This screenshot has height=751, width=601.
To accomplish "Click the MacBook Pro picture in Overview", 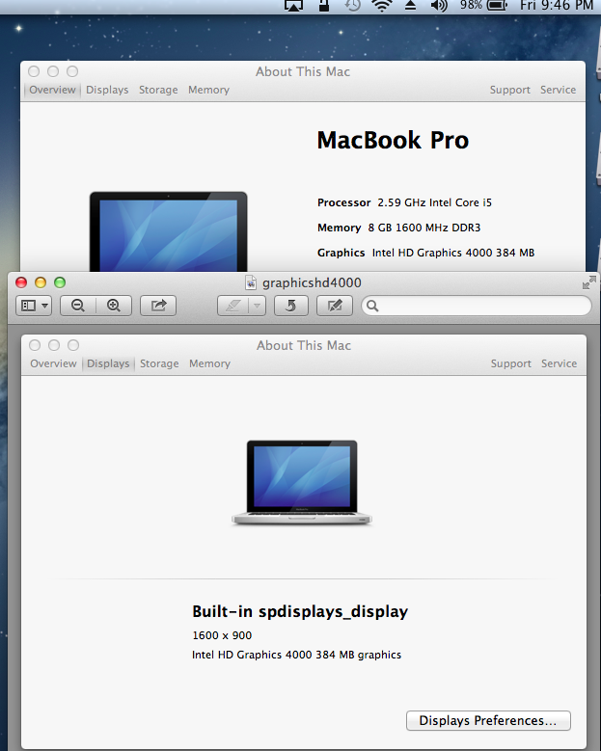I will point(168,231).
